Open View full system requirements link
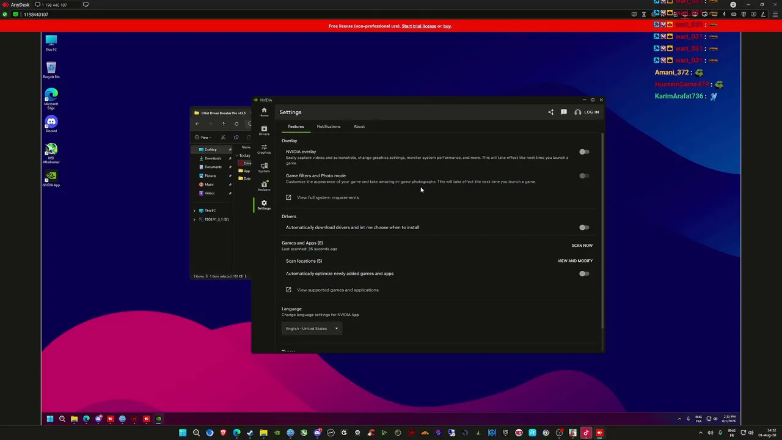The image size is (782, 440). (328, 197)
